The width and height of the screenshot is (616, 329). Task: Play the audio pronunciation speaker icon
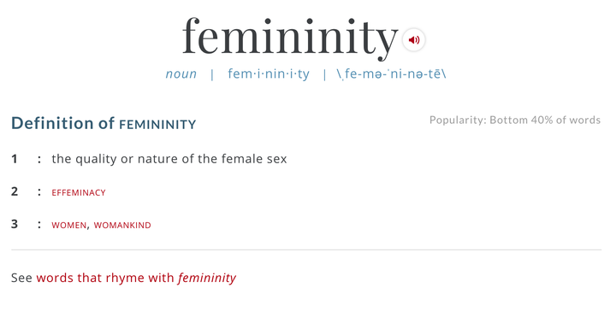[x=414, y=39]
